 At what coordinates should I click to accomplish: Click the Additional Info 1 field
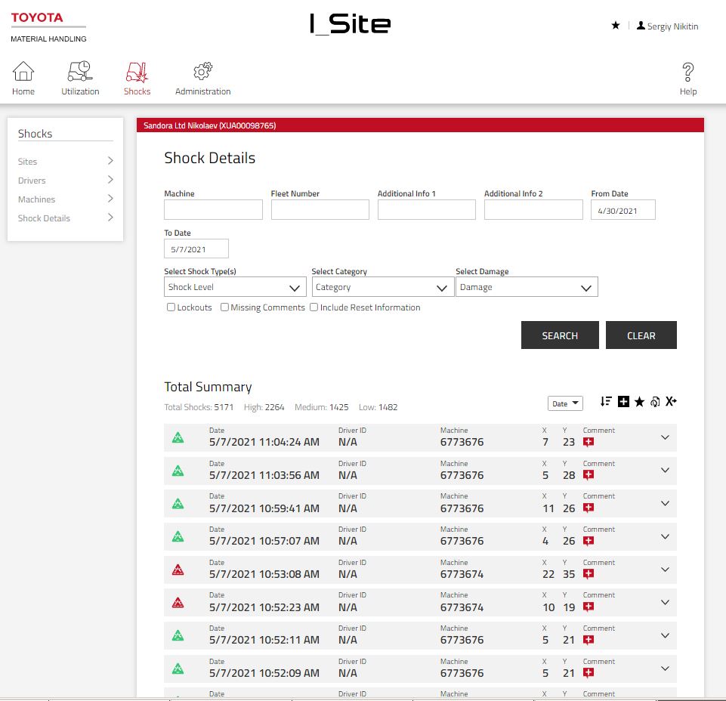pyautogui.click(x=426, y=210)
